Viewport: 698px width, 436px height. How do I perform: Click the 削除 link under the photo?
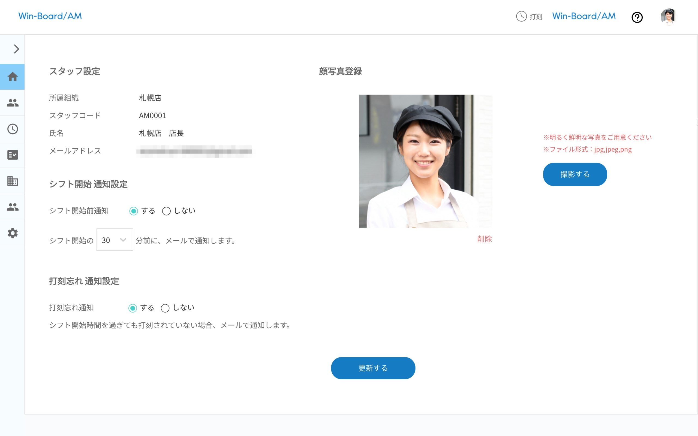484,239
